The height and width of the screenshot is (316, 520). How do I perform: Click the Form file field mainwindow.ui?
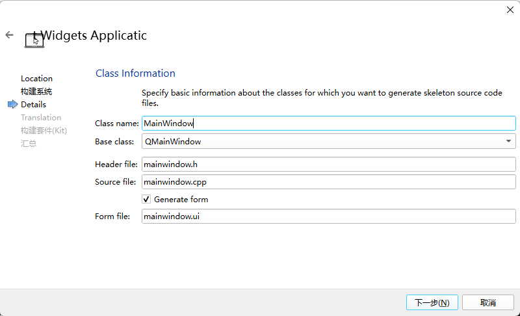point(329,216)
